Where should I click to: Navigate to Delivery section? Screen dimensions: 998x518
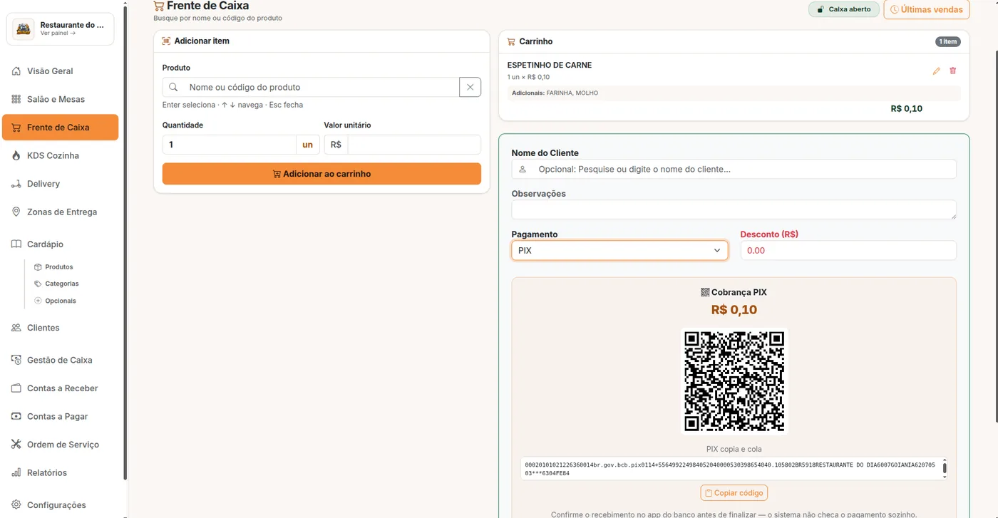(60, 184)
